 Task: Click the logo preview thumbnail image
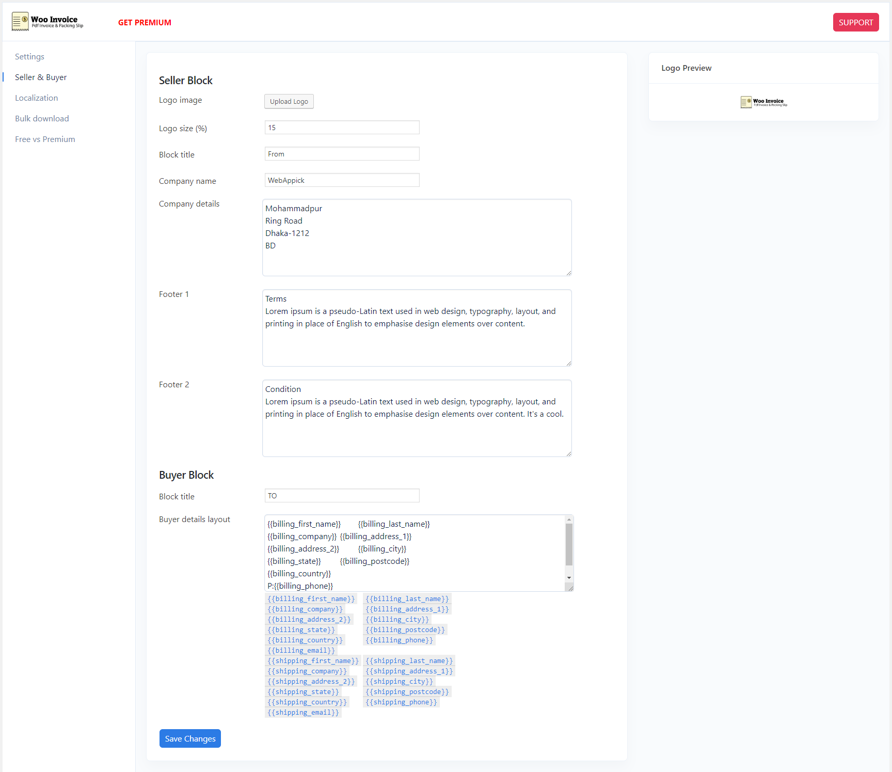pos(763,102)
